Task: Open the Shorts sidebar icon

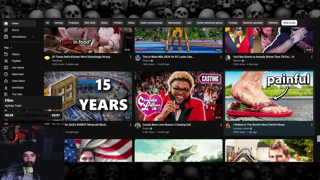Action: tap(6, 30)
